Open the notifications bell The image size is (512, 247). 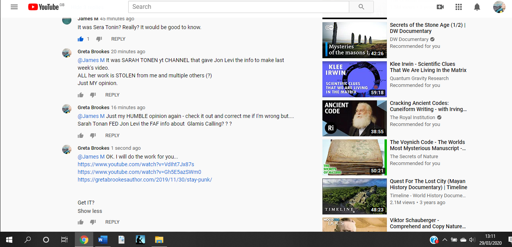click(477, 7)
